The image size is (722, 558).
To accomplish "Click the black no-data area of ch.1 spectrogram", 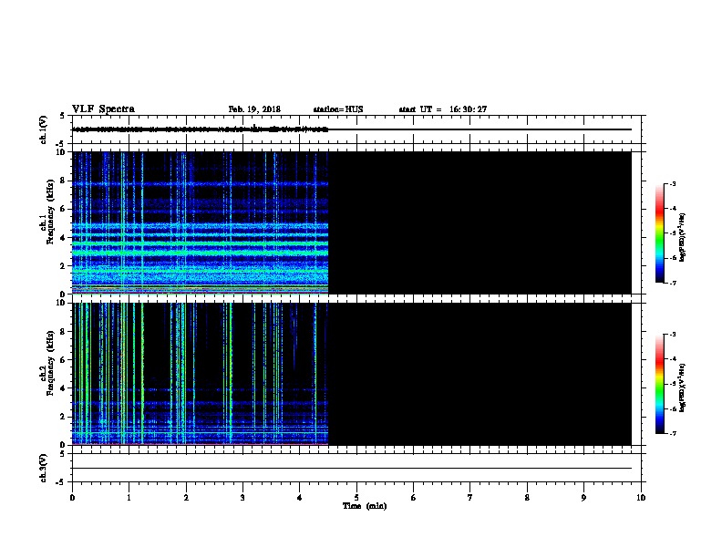I will (480, 222).
